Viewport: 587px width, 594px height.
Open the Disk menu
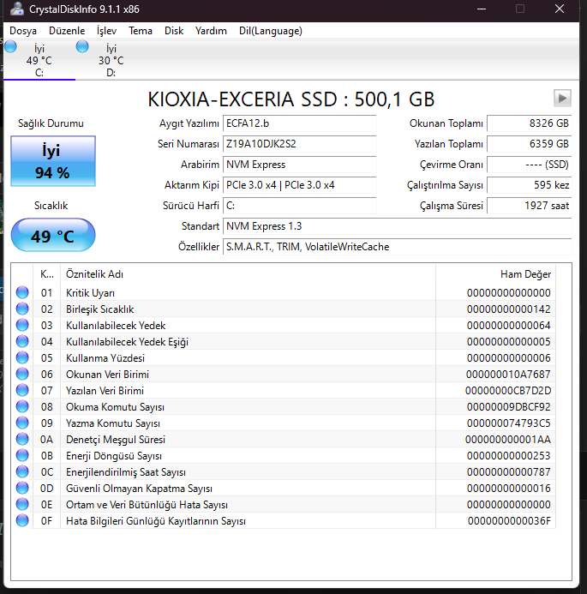tap(174, 31)
